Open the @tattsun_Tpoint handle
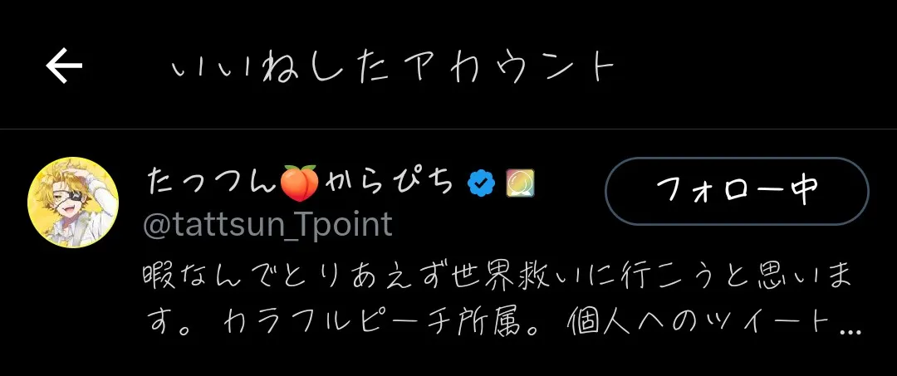Viewport: 897px width, 376px height. coord(267,225)
